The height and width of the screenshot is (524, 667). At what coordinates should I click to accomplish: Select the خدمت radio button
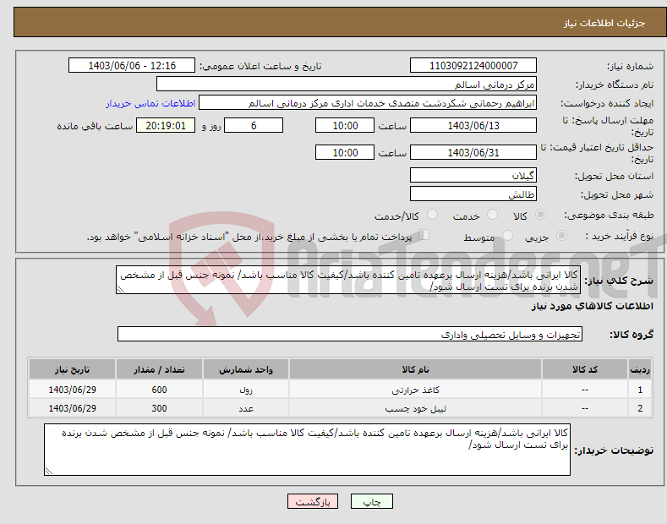(492, 215)
